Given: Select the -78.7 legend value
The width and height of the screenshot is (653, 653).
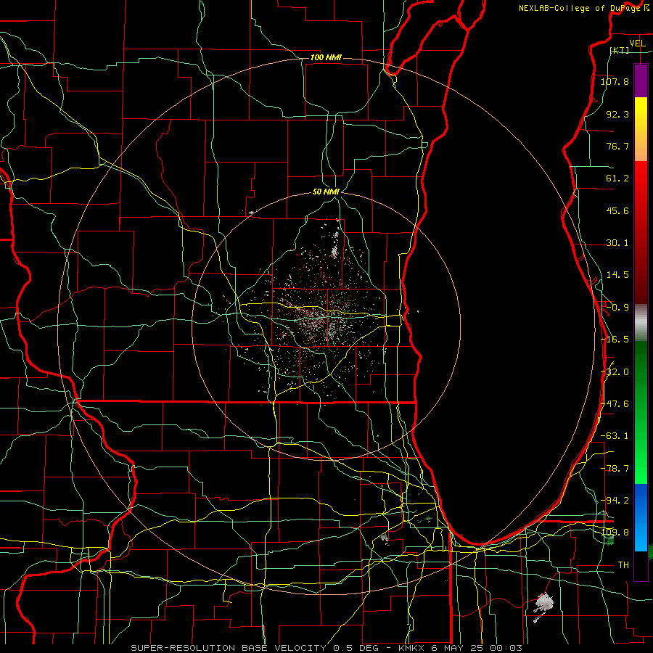Looking at the screenshot, I should pos(615,469).
